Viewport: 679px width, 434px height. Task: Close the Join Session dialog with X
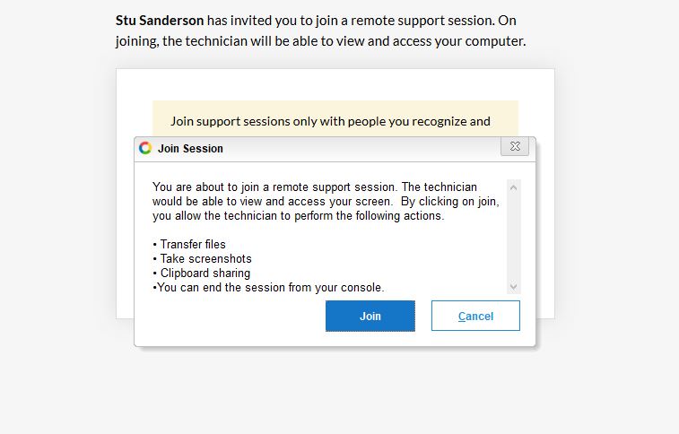(x=515, y=146)
